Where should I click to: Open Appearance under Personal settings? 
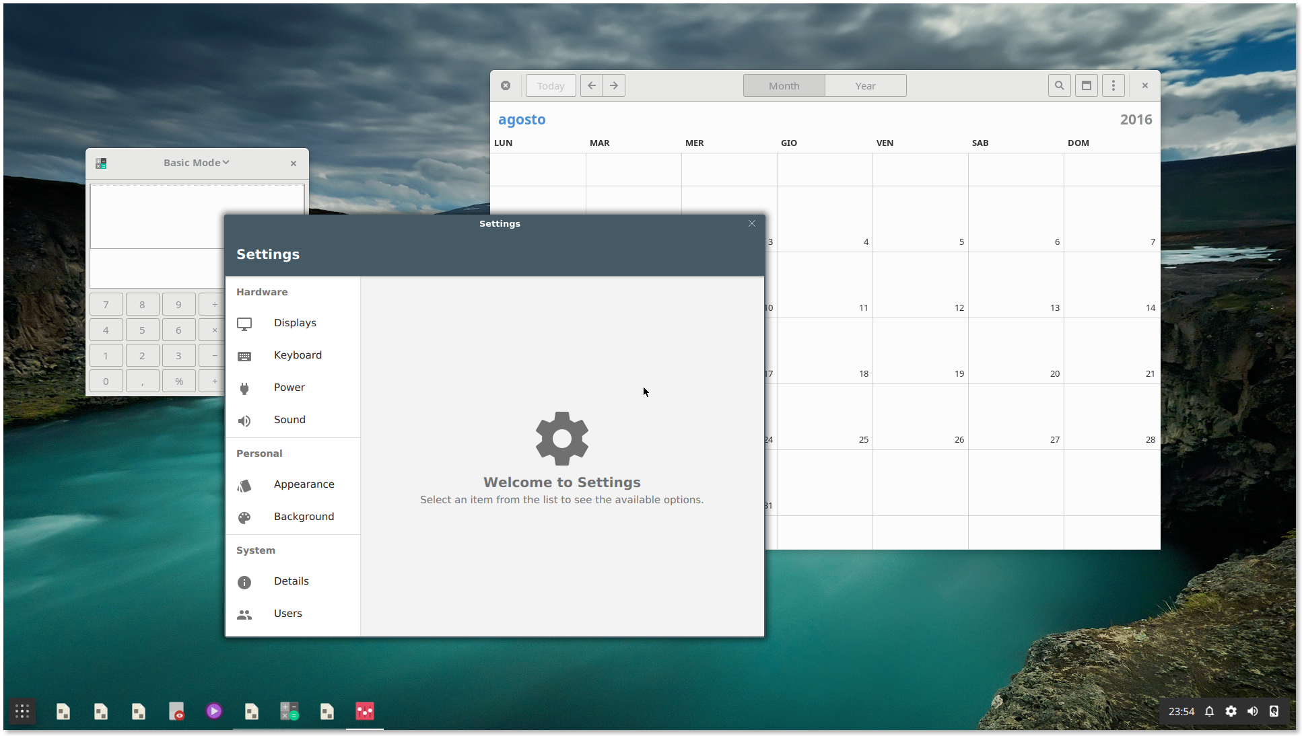(x=304, y=484)
